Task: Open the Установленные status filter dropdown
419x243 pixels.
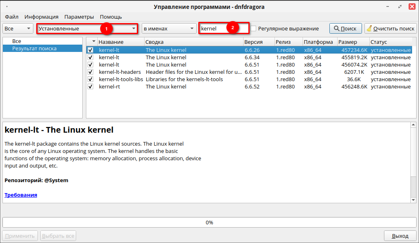Action: tap(87, 28)
